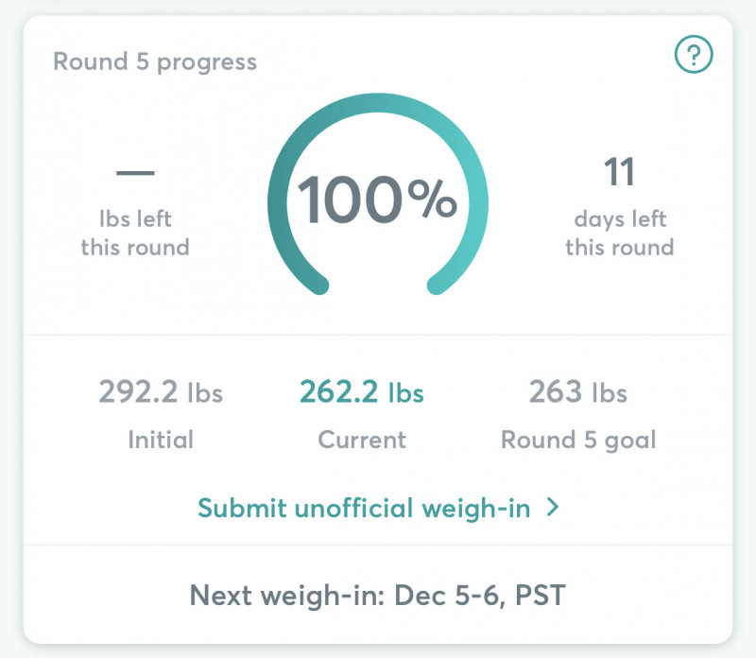The height and width of the screenshot is (658, 756).
Task: Select the 263 lbs goal weight
Action: 578,391
